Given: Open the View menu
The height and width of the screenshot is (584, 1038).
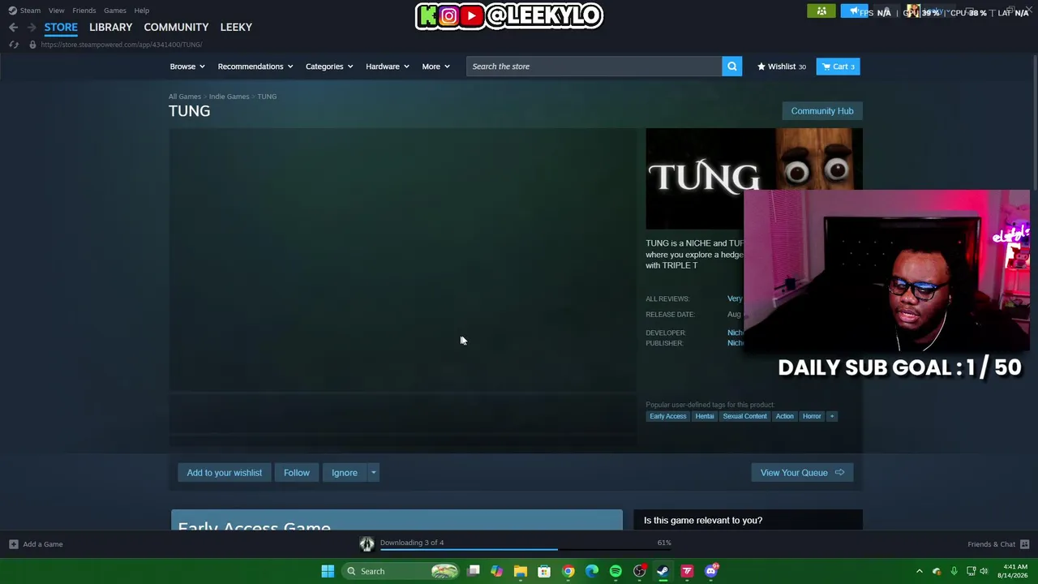Looking at the screenshot, I should (56, 11).
